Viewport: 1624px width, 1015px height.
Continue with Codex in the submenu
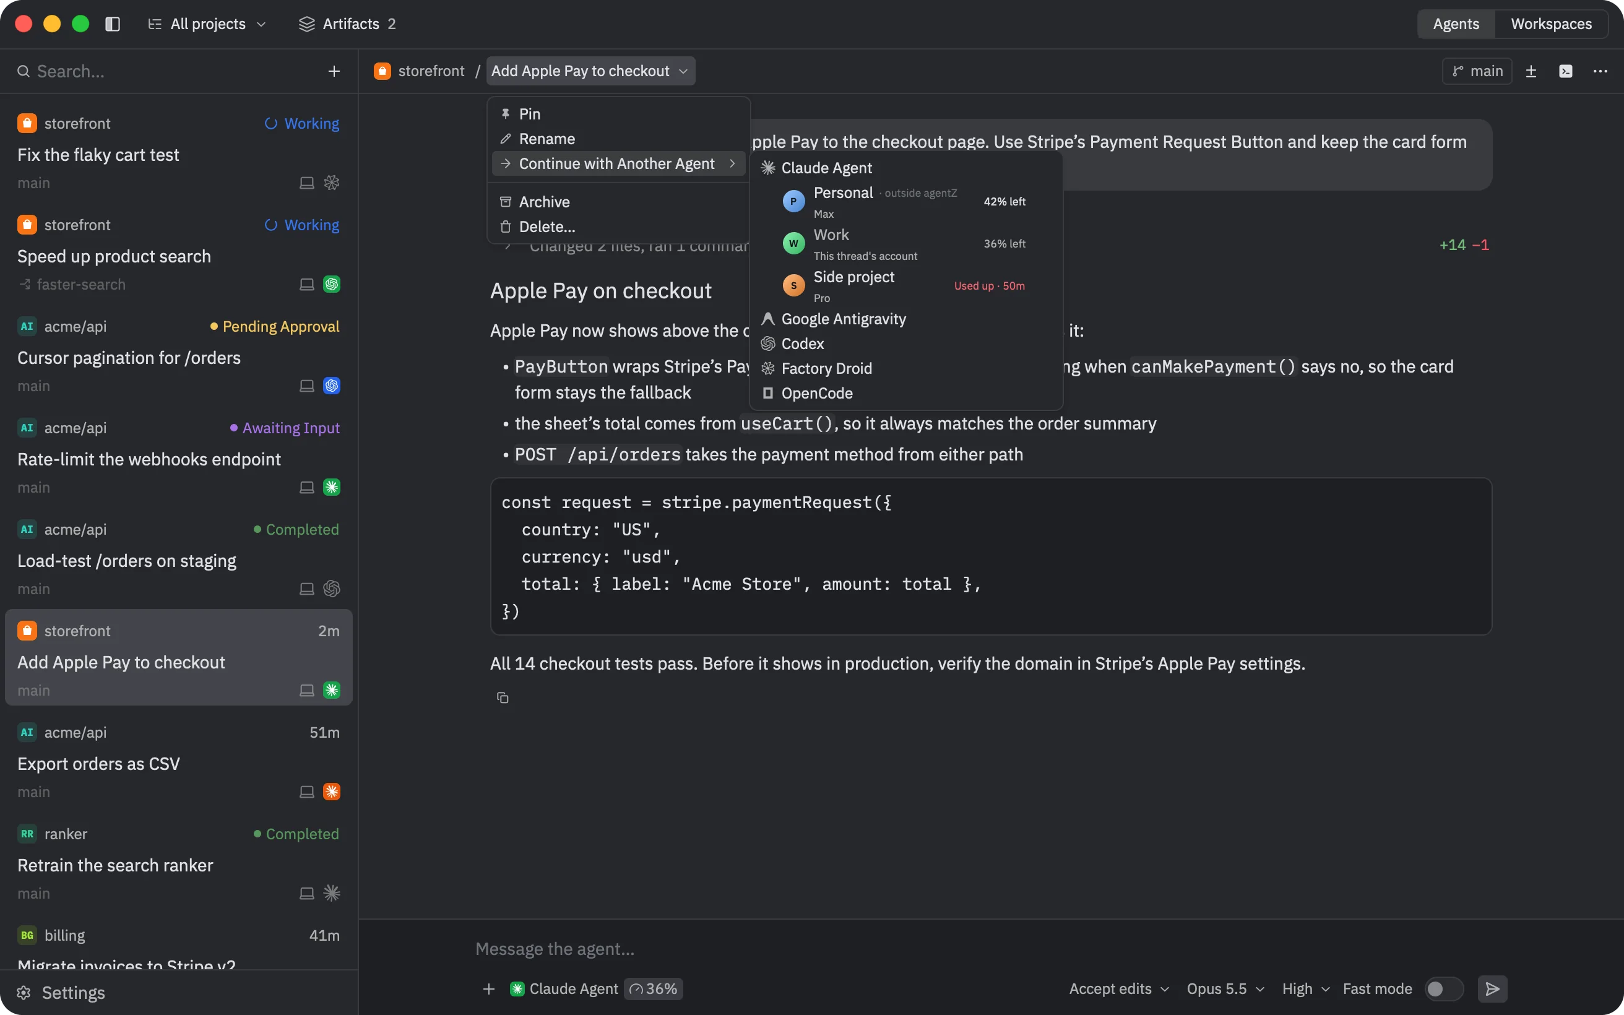tap(905, 343)
